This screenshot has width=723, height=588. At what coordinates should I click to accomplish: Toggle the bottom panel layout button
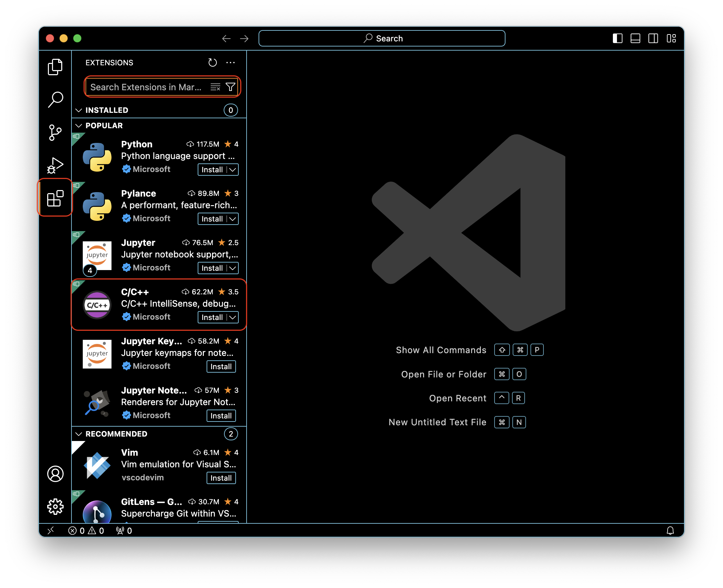(635, 38)
